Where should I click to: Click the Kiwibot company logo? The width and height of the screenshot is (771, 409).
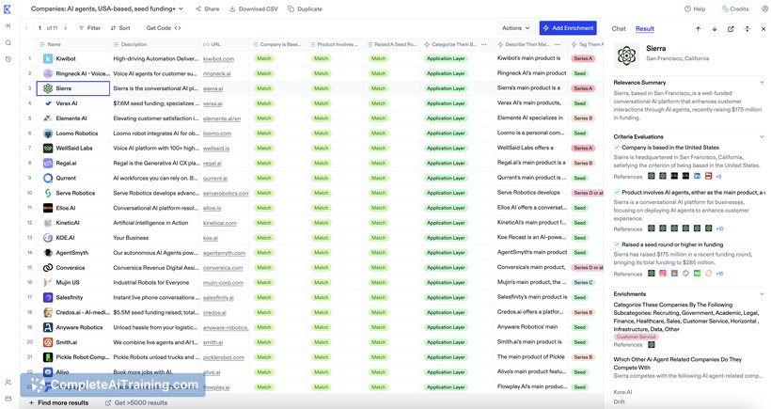(48, 58)
